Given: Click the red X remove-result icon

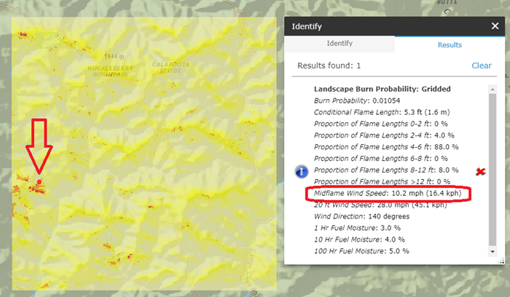Looking at the screenshot, I should point(480,172).
